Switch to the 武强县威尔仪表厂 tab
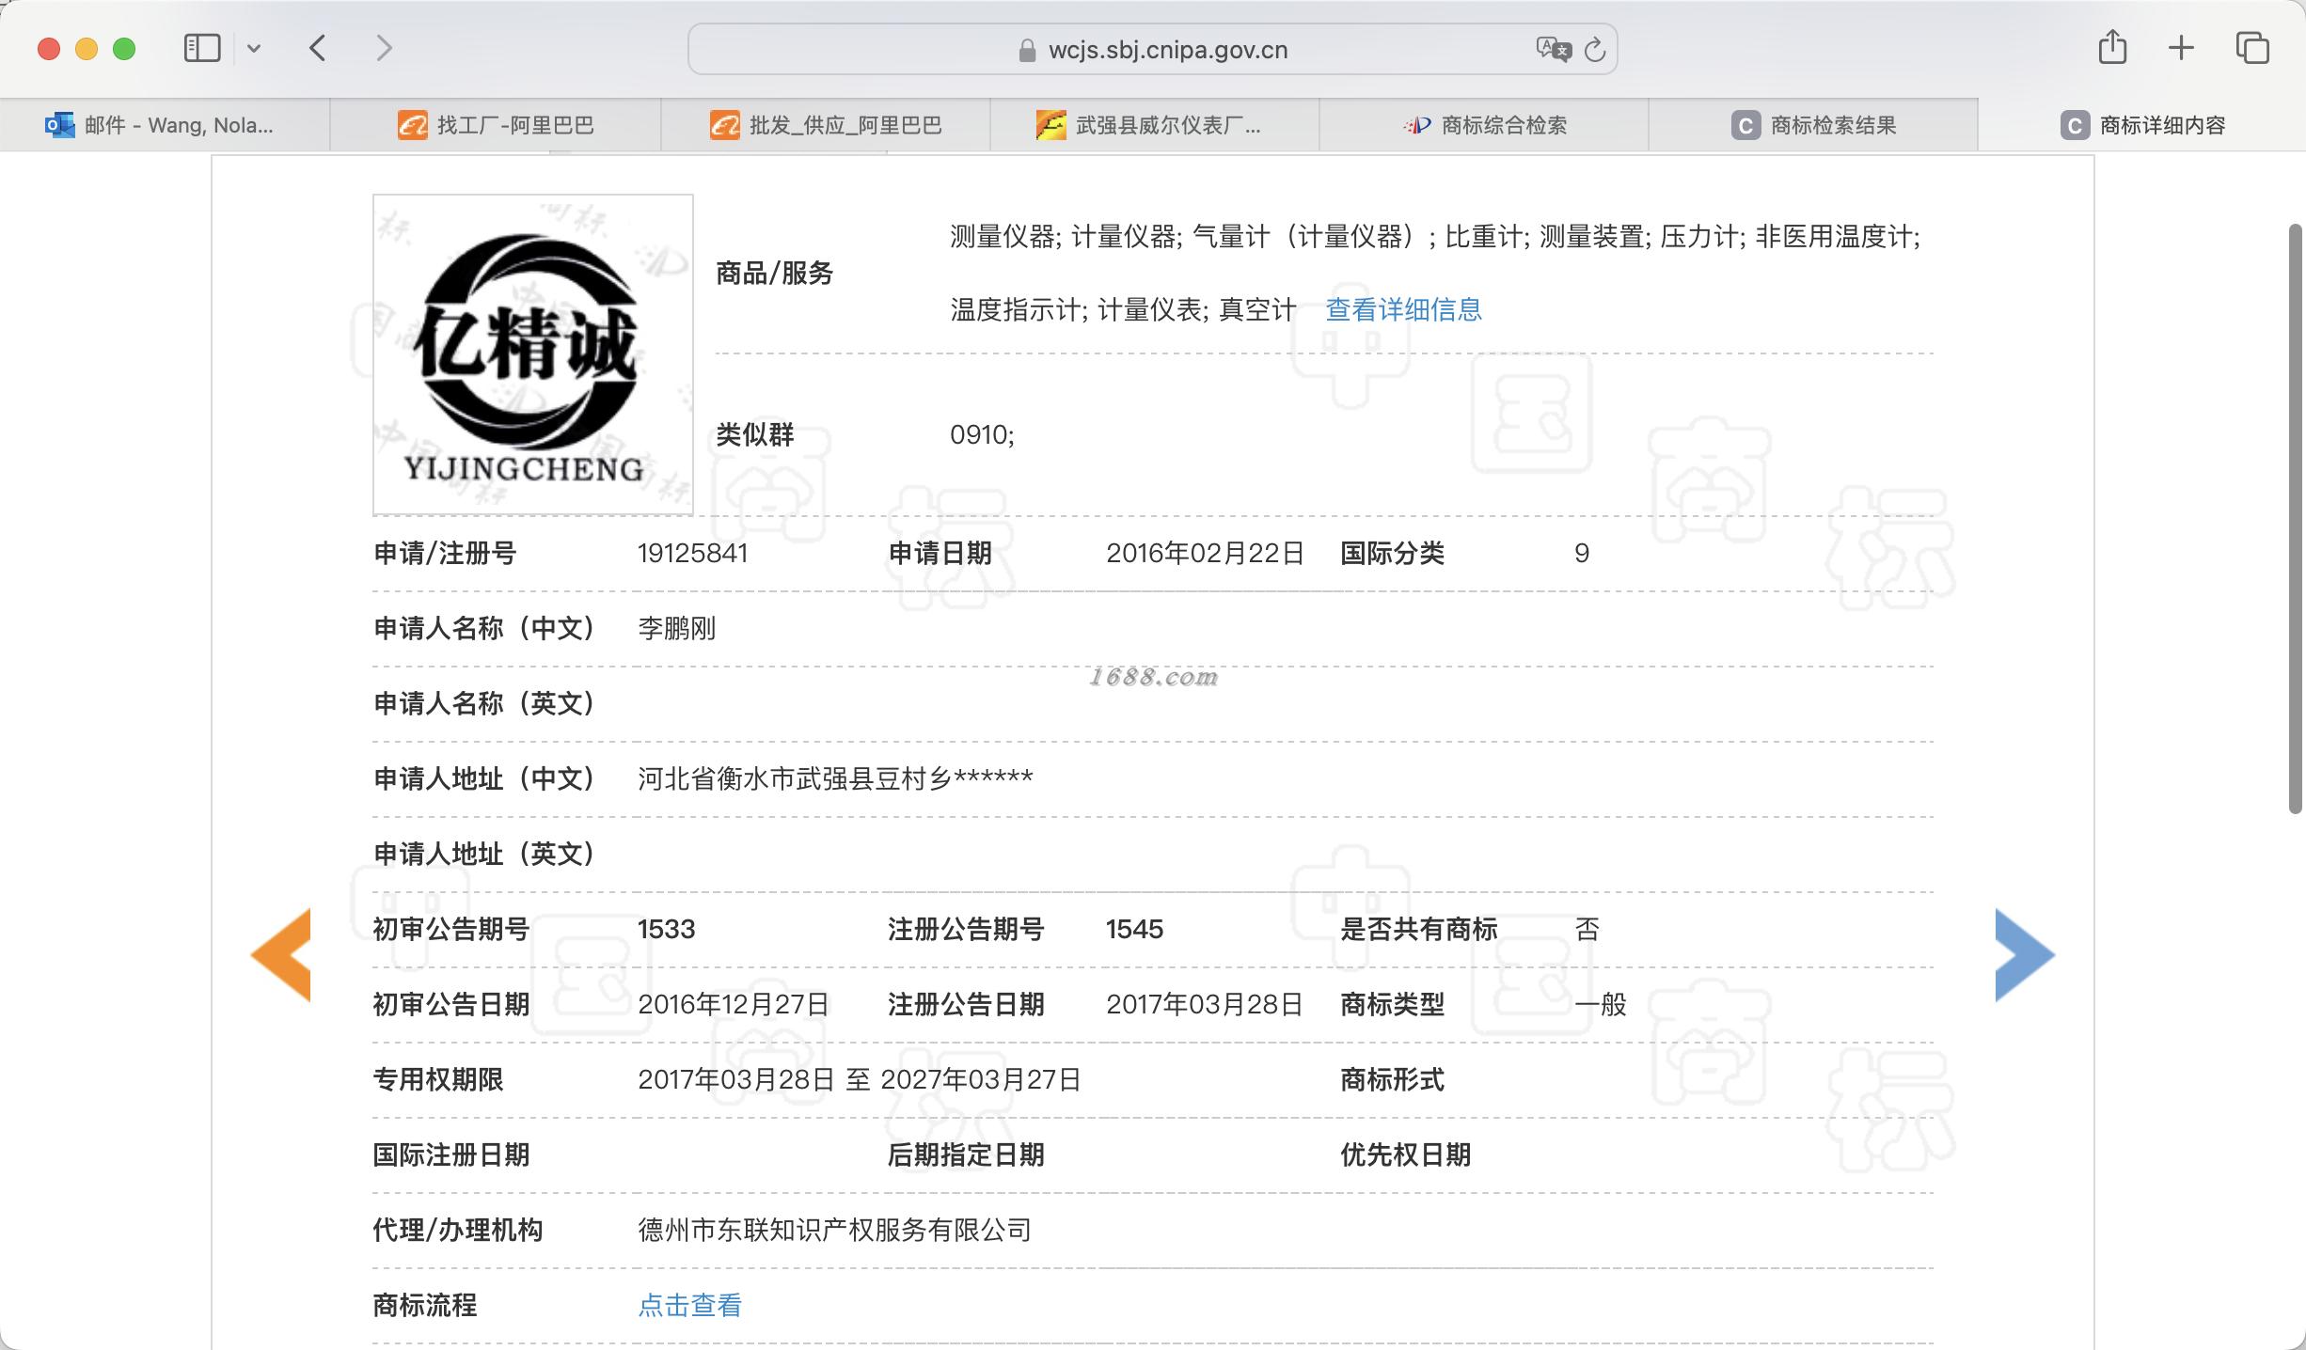 (x=1149, y=125)
